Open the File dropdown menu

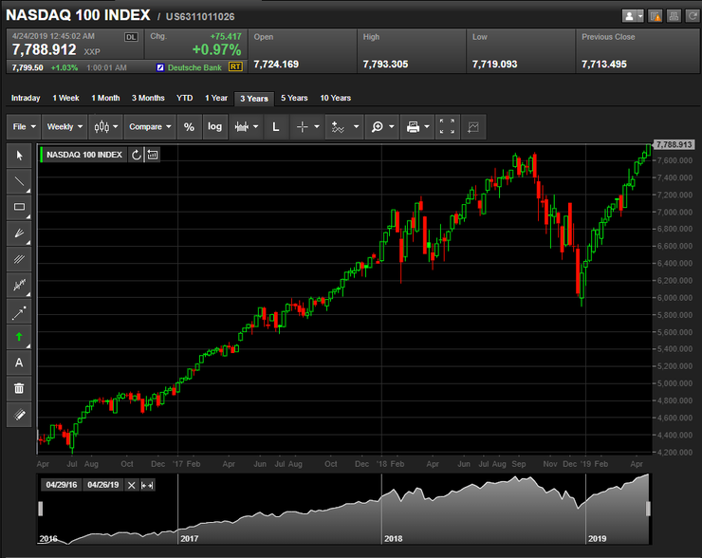tap(24, 127)
